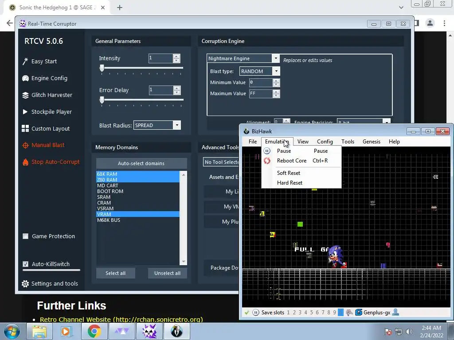454x340 pixels.
Task: Click the Intensity slider handle
Action: pos(102,68)
